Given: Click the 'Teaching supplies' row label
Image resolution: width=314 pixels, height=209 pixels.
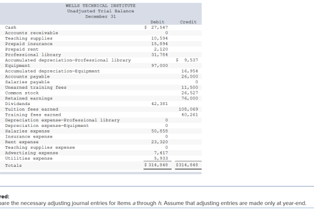Looking at the screenshot, I should (29, 38).
